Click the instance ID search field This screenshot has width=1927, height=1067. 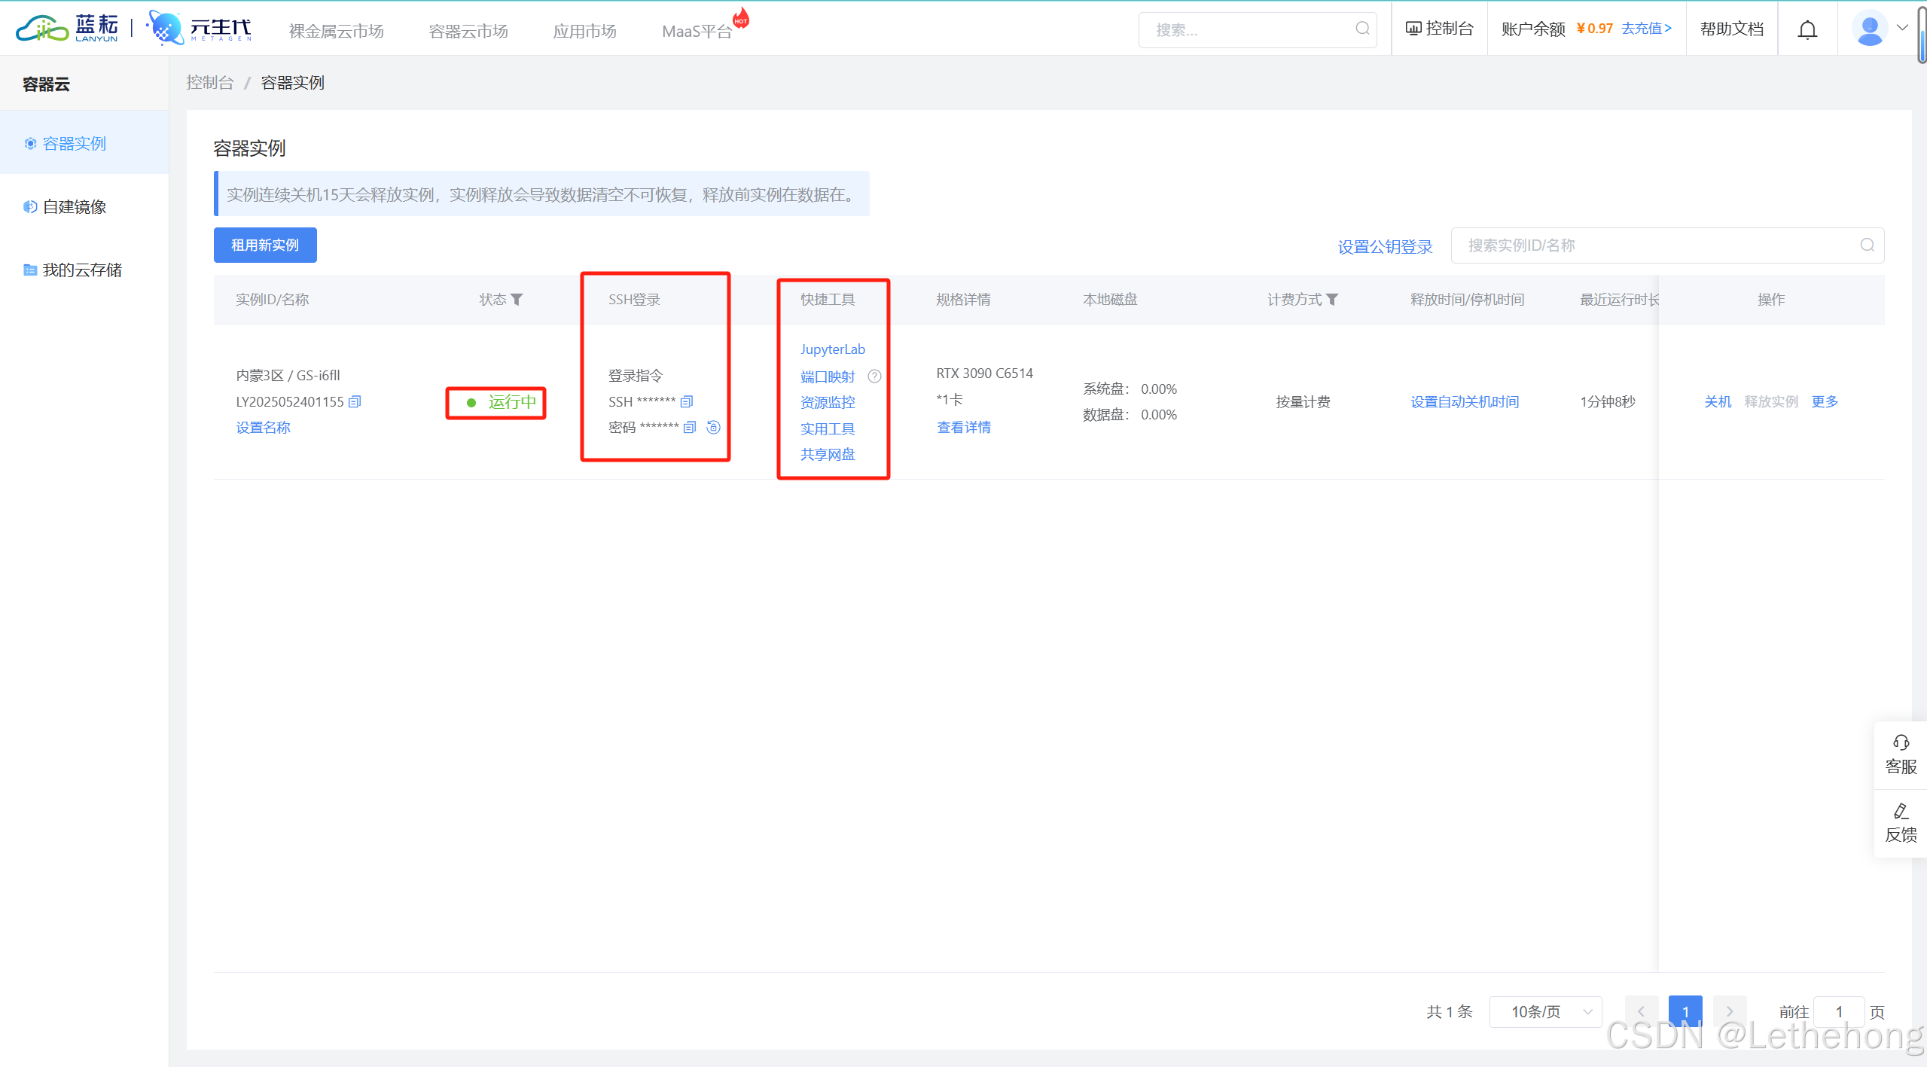coord(1657,245)
